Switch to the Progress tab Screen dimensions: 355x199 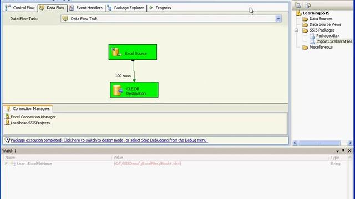[x=160, y=8]
